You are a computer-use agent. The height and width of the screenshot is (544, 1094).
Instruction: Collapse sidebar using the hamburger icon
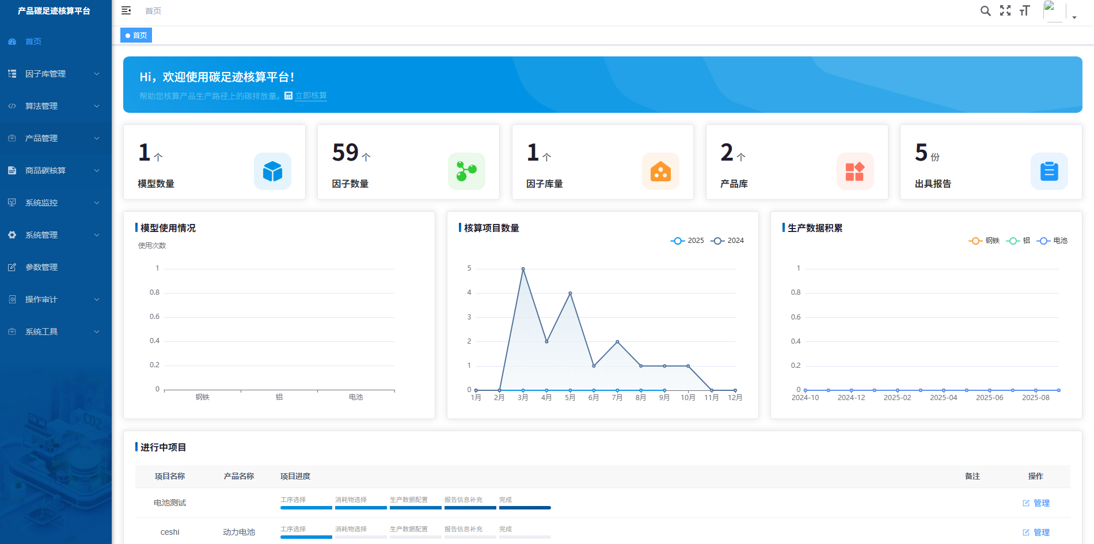click(126, 11)
